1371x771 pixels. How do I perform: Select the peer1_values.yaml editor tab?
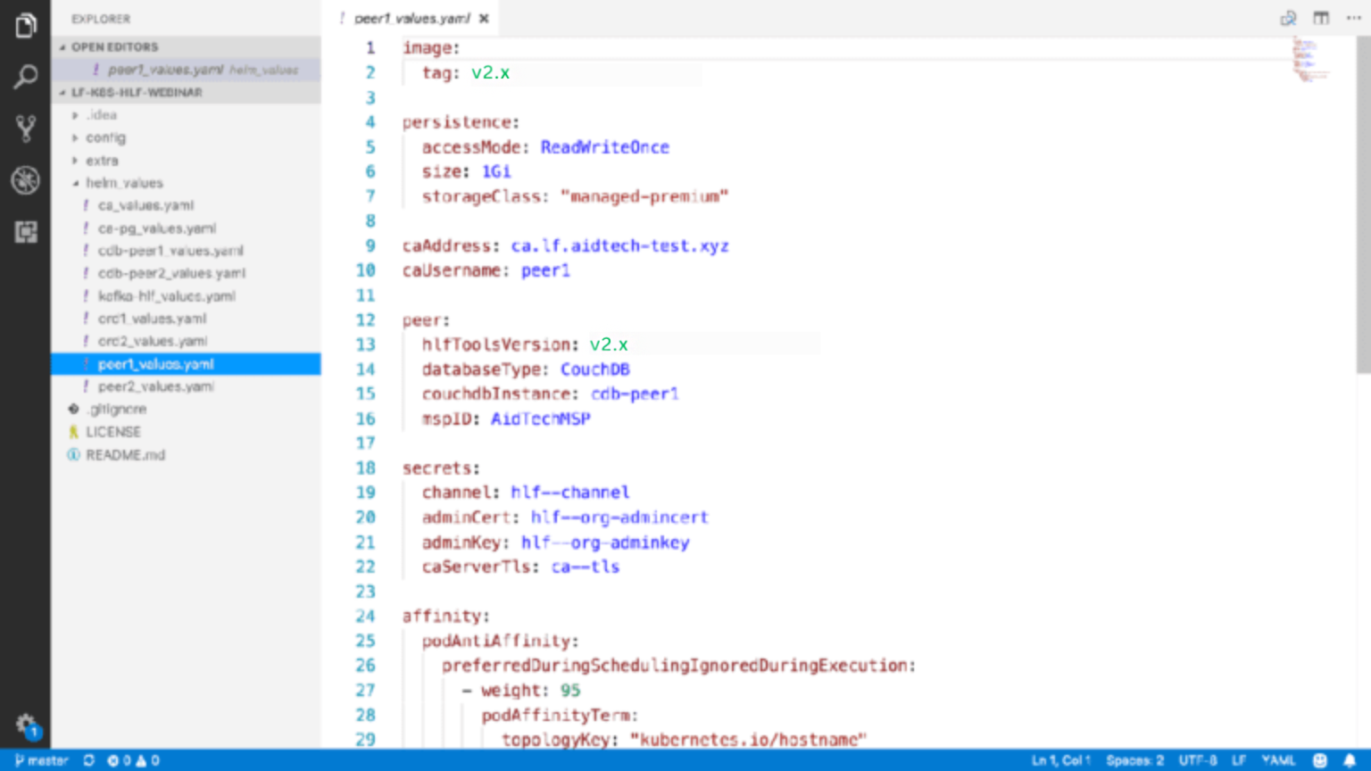point(411,18)
